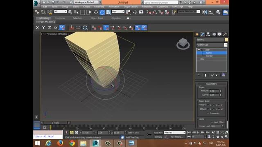This screenshot has width=262, height=147.
Task: Click the Auto Key button
Action: point(158,132)
